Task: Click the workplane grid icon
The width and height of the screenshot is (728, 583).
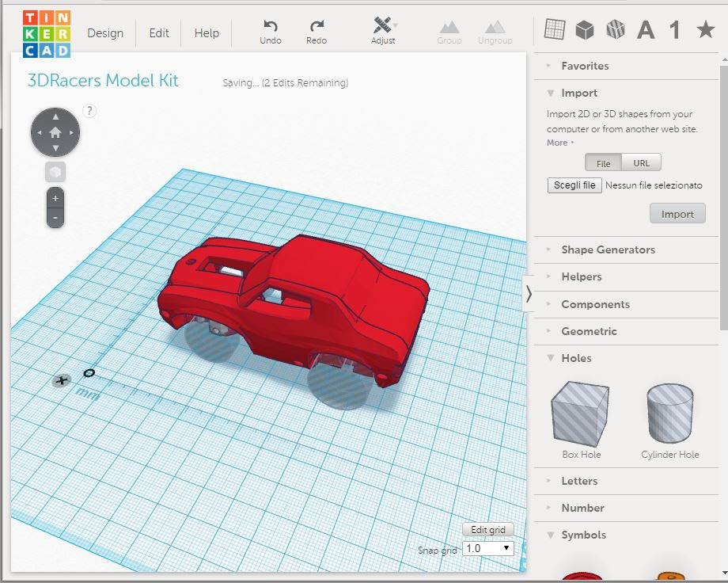Action: (x=555, y=30)
